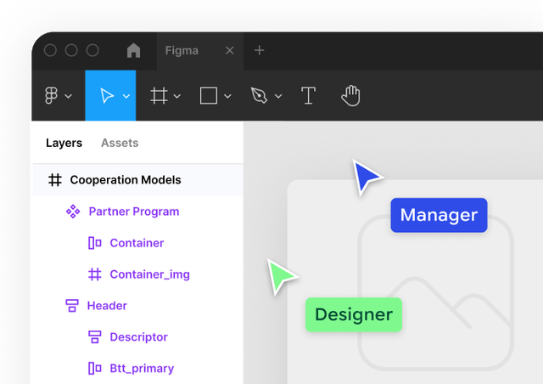Select the Move tool arrow

tap(107, 96)
